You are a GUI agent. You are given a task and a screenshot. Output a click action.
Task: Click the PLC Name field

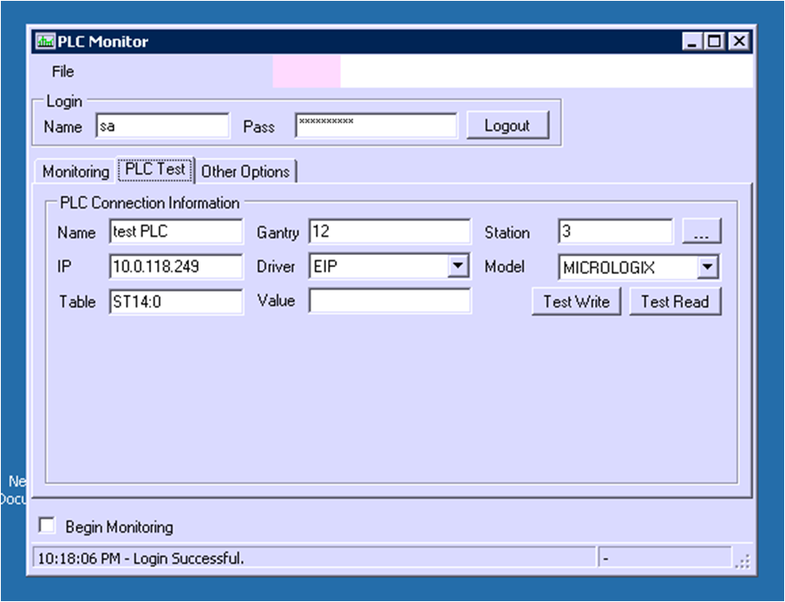click(x=176, y=232)
